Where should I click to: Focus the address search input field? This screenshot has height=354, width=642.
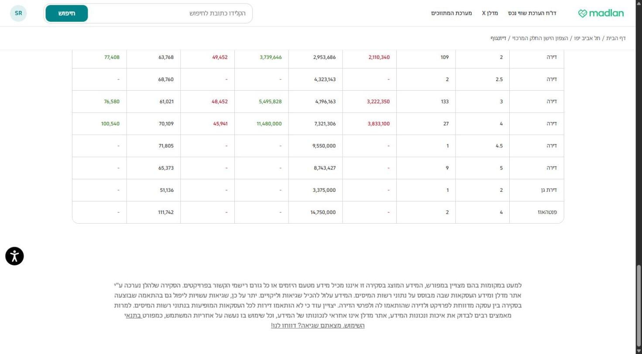click(170, 14)
